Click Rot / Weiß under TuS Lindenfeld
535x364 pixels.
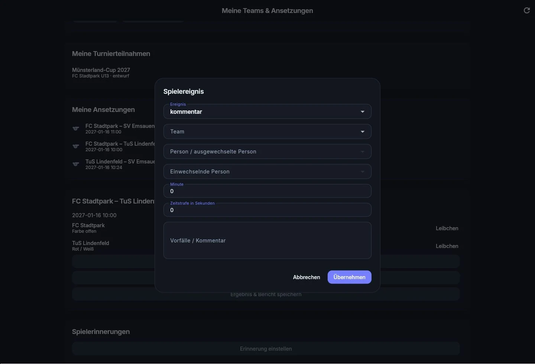click(83, 249)
